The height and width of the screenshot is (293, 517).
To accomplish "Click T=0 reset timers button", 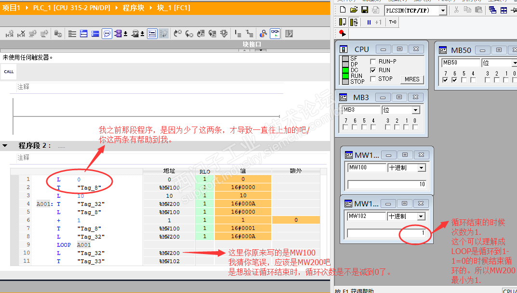I will point(392,22).
